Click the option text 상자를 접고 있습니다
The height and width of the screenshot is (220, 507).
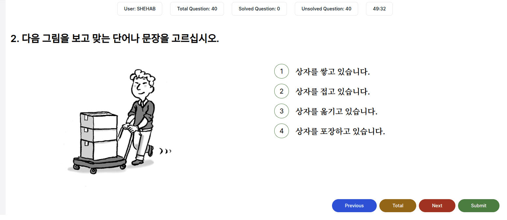pyautogui.click(x=332, y=92)
